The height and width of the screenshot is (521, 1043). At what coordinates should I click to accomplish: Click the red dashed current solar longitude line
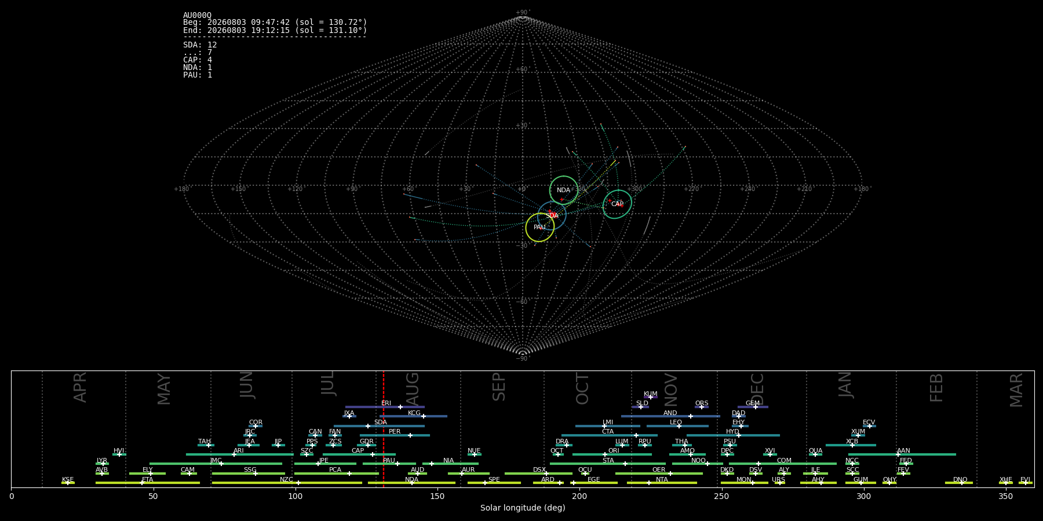tap(384, 428)
